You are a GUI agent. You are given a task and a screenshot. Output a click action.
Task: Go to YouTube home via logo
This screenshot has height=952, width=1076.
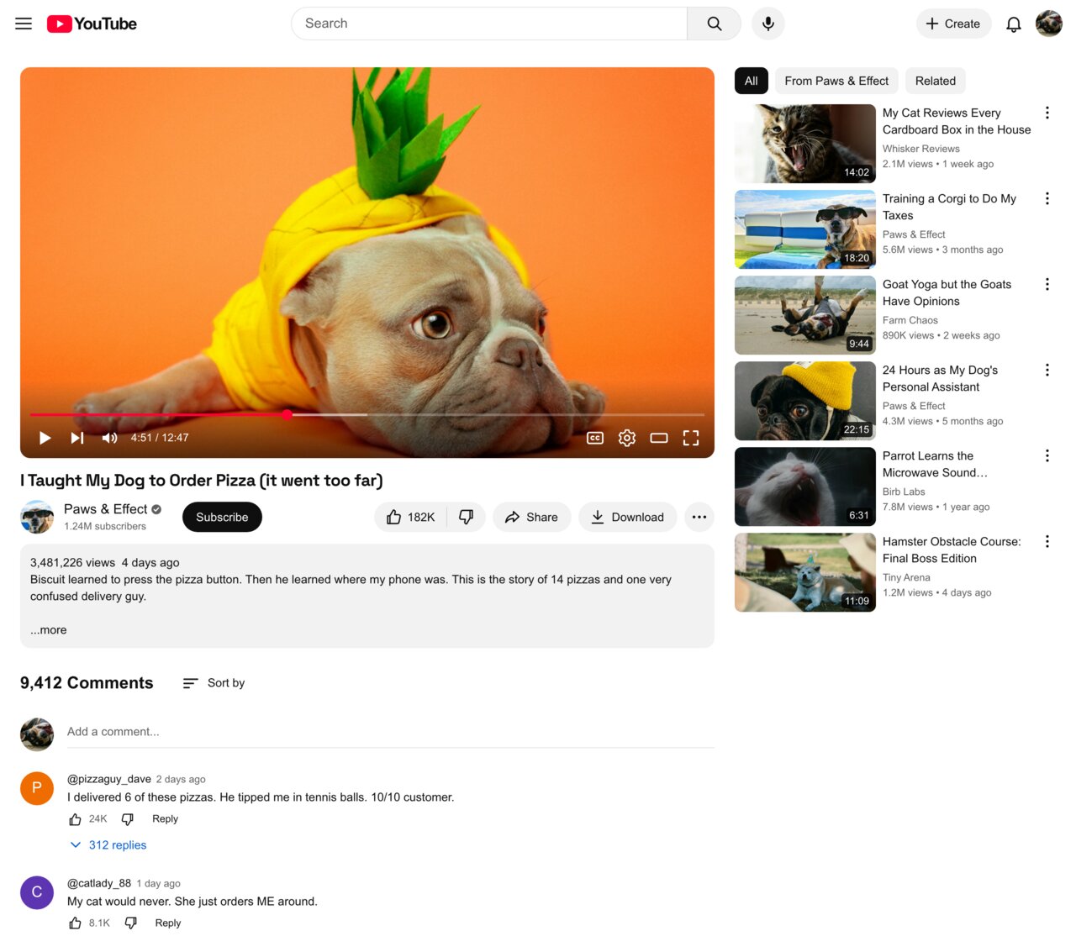point(92,24)
